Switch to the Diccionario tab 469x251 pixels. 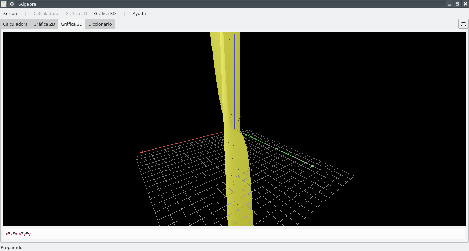pyautogui.click(x=100, y=24)
